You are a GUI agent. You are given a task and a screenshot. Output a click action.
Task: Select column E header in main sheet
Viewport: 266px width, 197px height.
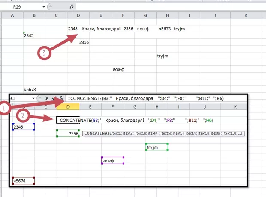pos(101,15)
